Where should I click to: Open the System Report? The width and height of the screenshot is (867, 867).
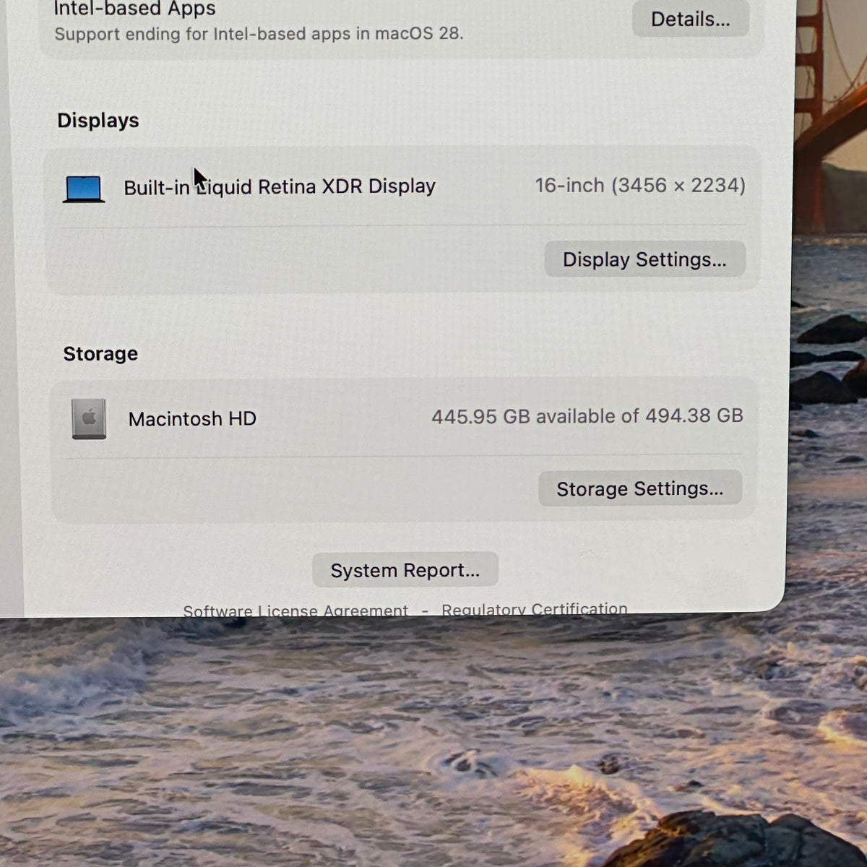405,570
